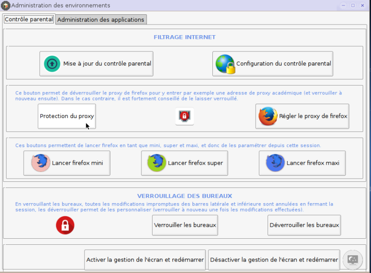Image resolution: width=371 pixels, height=273 pixels.
Task: Select the 'Lancer firefox maxi' label
Action: point(313,163)
